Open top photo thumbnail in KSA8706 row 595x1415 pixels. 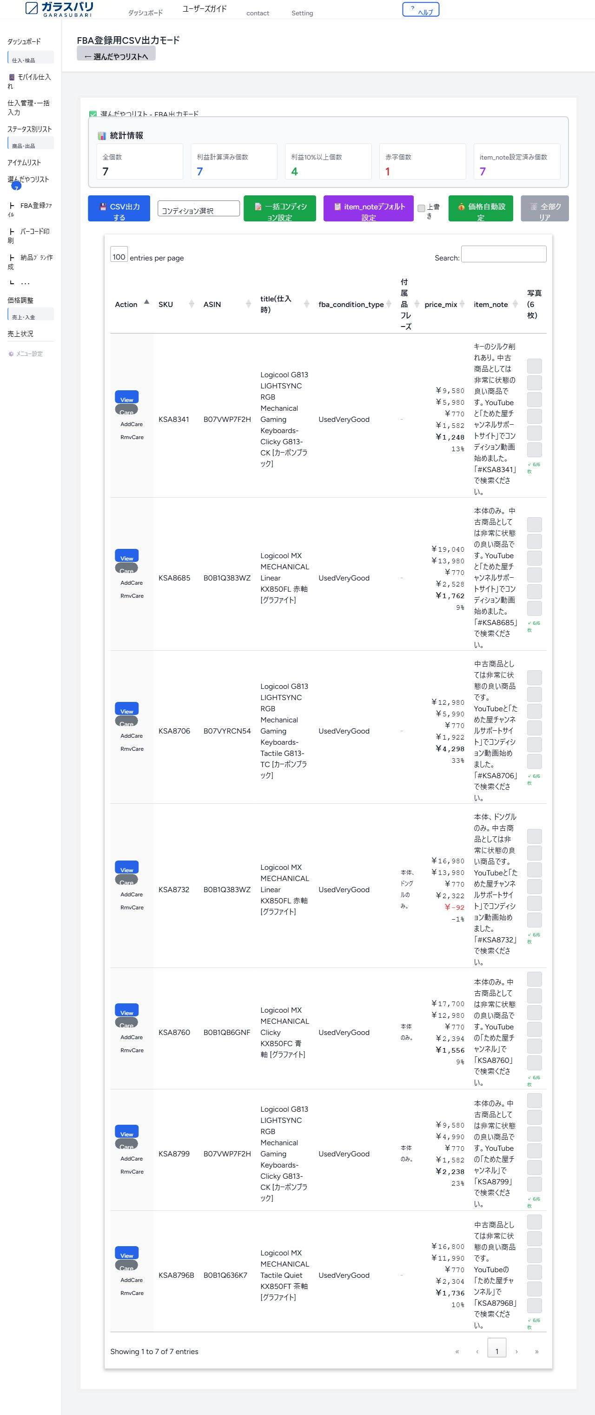coord(534,677)
